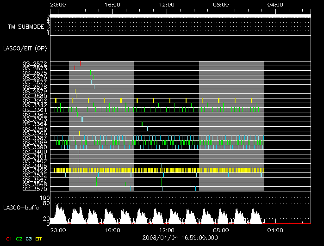This screenshot has height=246, width=324.
Task: Click the 20:00 tick on bottom axis
Action: click(x=57, y=230)
